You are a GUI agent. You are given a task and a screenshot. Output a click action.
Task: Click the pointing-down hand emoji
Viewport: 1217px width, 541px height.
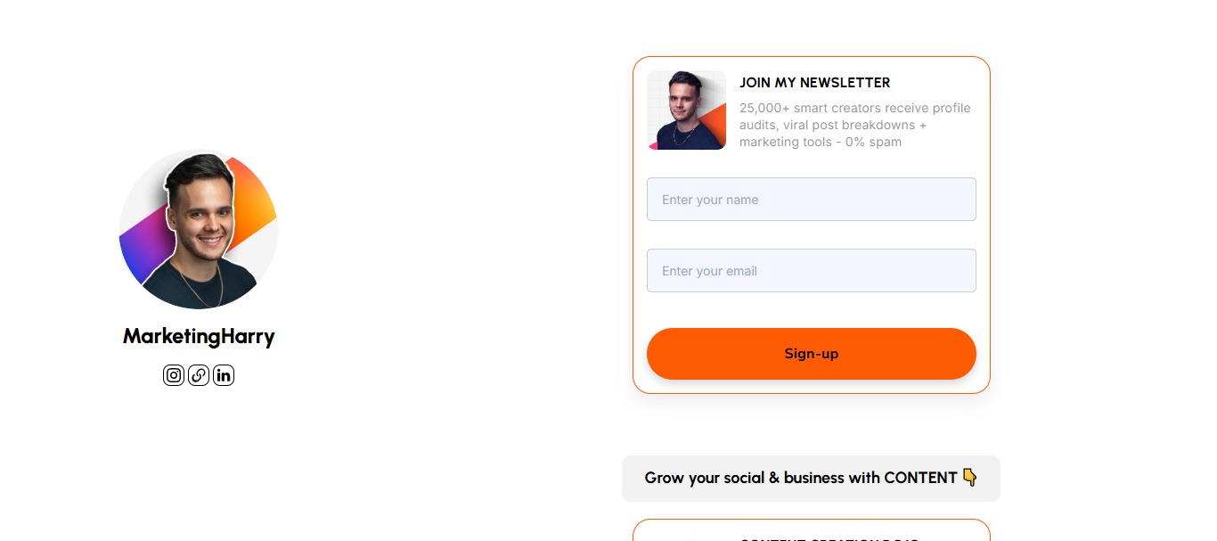970,478
